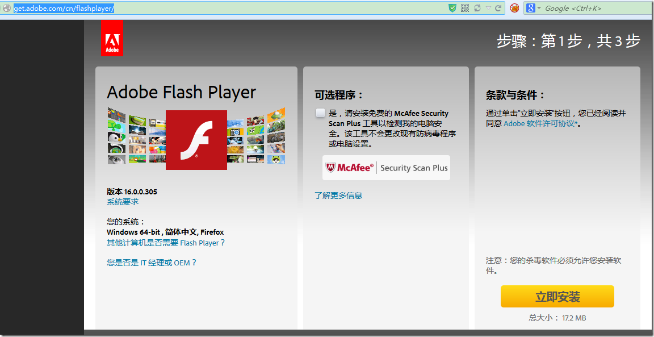
Task: Click the Google search engine icon
Action: 531,8
